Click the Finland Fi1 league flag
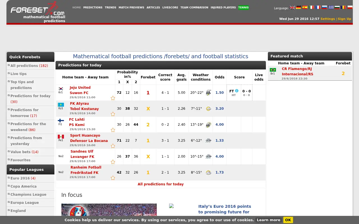Viewport: 359px width, 224px height. [61, 121]
